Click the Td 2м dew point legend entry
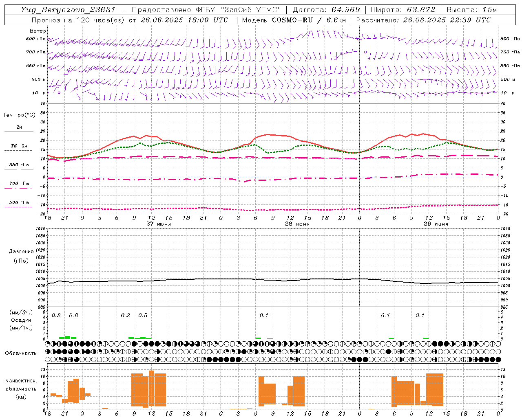This screenshot has height=417, width=522. tap(19, 146)
